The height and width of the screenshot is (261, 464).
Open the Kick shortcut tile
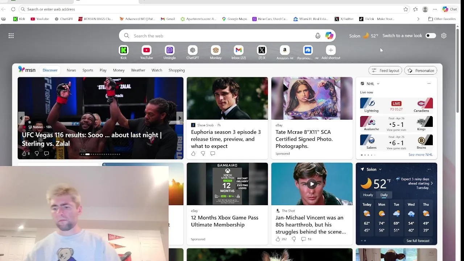124,50
